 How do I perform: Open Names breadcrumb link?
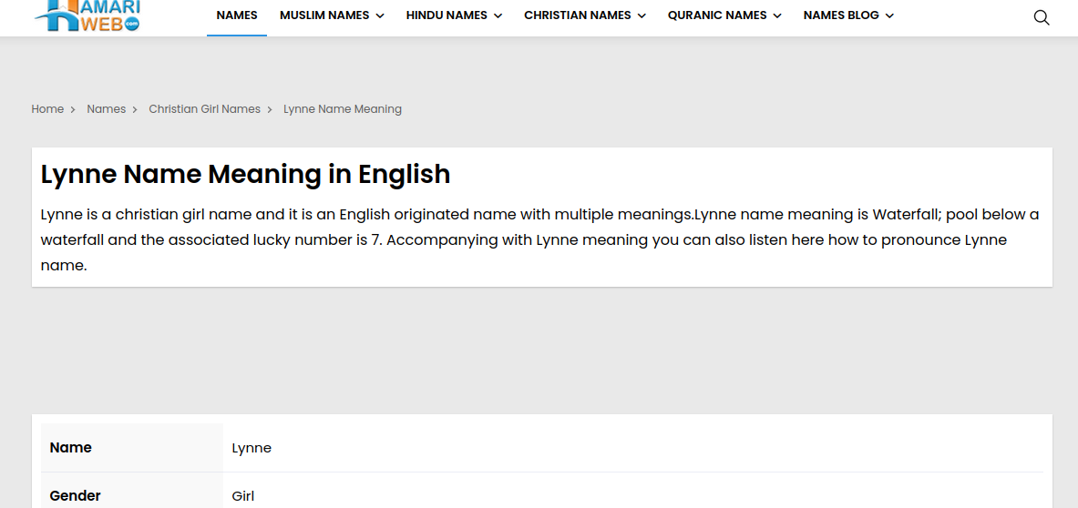tap(107, 109)
